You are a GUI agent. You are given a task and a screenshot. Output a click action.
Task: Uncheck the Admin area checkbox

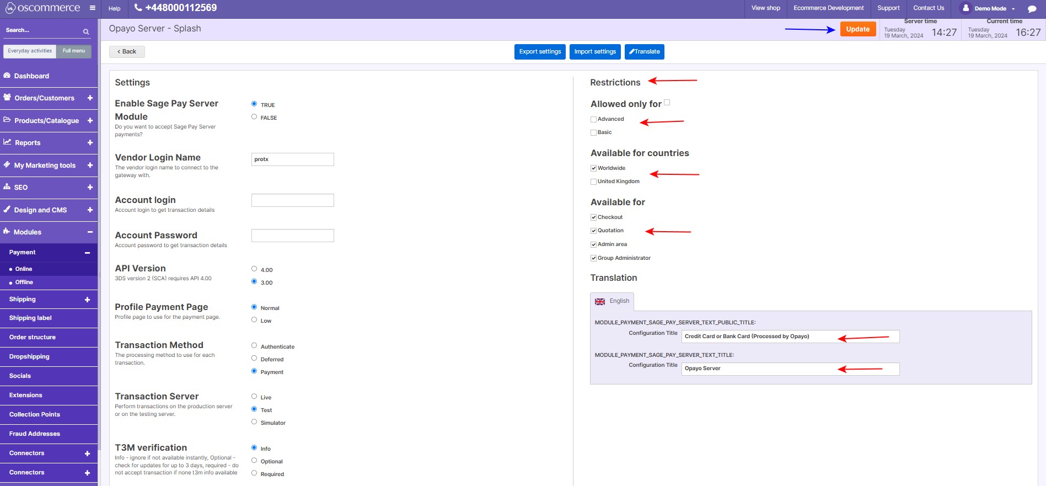594,244
